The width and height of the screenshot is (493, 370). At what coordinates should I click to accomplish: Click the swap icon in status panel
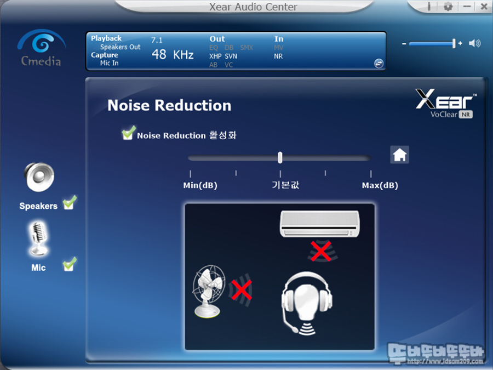click(x=379, y=63)
